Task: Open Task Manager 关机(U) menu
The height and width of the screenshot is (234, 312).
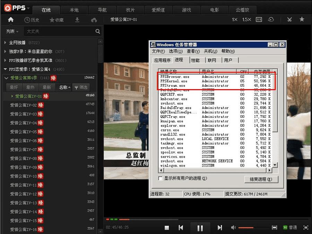Action: (210, 51)
